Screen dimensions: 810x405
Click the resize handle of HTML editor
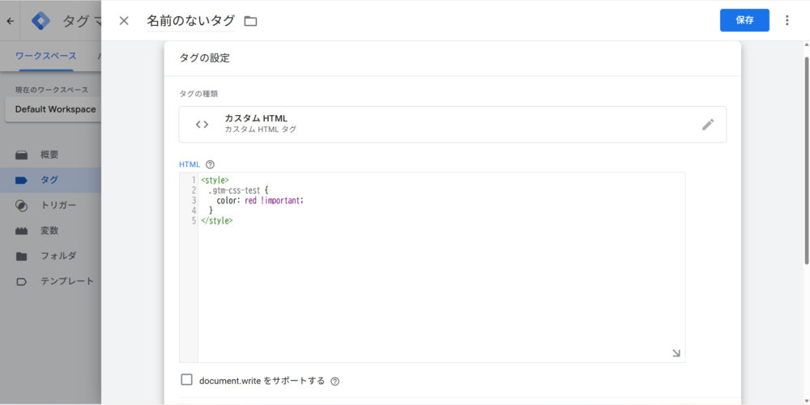click(676, 353)
